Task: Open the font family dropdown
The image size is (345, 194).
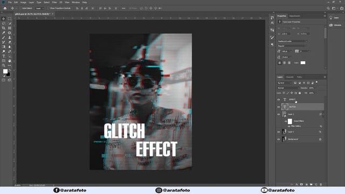Action: [x=292, y=41]
